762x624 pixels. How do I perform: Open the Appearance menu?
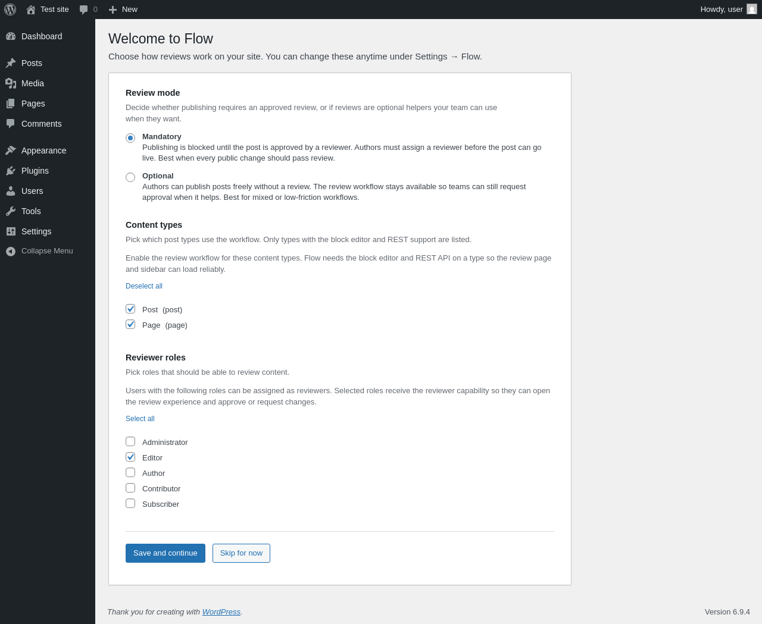(x=43, y=150)
